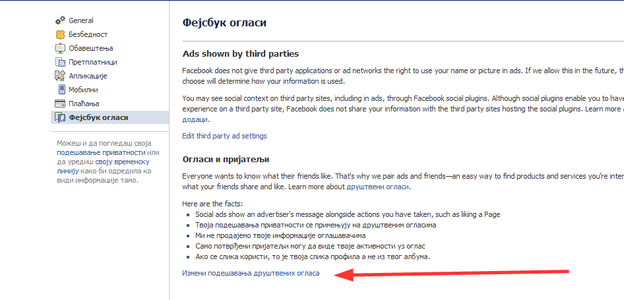Click the Апликације apps grid icon
This screenshot has width=624, height=300.
click(x=59, y=76)
